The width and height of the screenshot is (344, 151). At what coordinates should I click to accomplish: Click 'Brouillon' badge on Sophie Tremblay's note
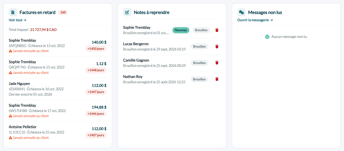coord(201,30)
